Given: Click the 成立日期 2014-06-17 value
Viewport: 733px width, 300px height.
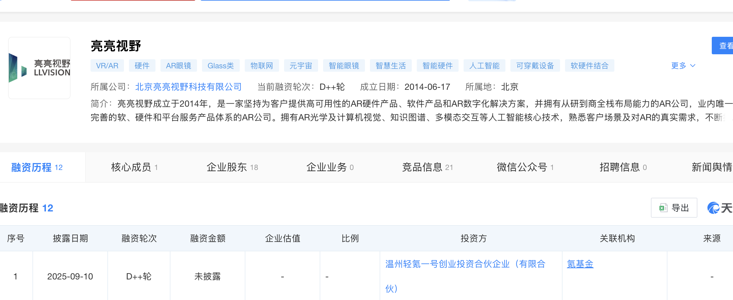Looking at the screenshot, I should coord(427,87).
